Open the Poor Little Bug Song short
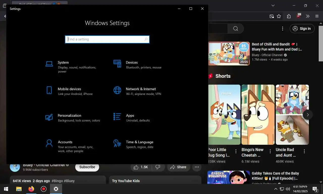323x194 pixels. pyautogui.click(x=224, y=115)
